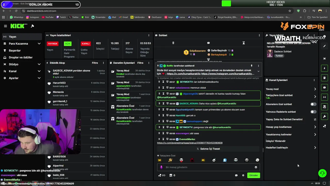
Task: Click Sekme-İçi Tweet button
Action: coord(208,149)
